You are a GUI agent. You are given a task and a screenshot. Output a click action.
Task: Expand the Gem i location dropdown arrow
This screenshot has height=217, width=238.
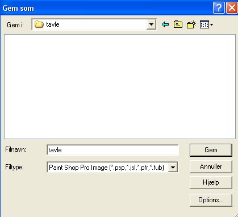coord(151,24)
